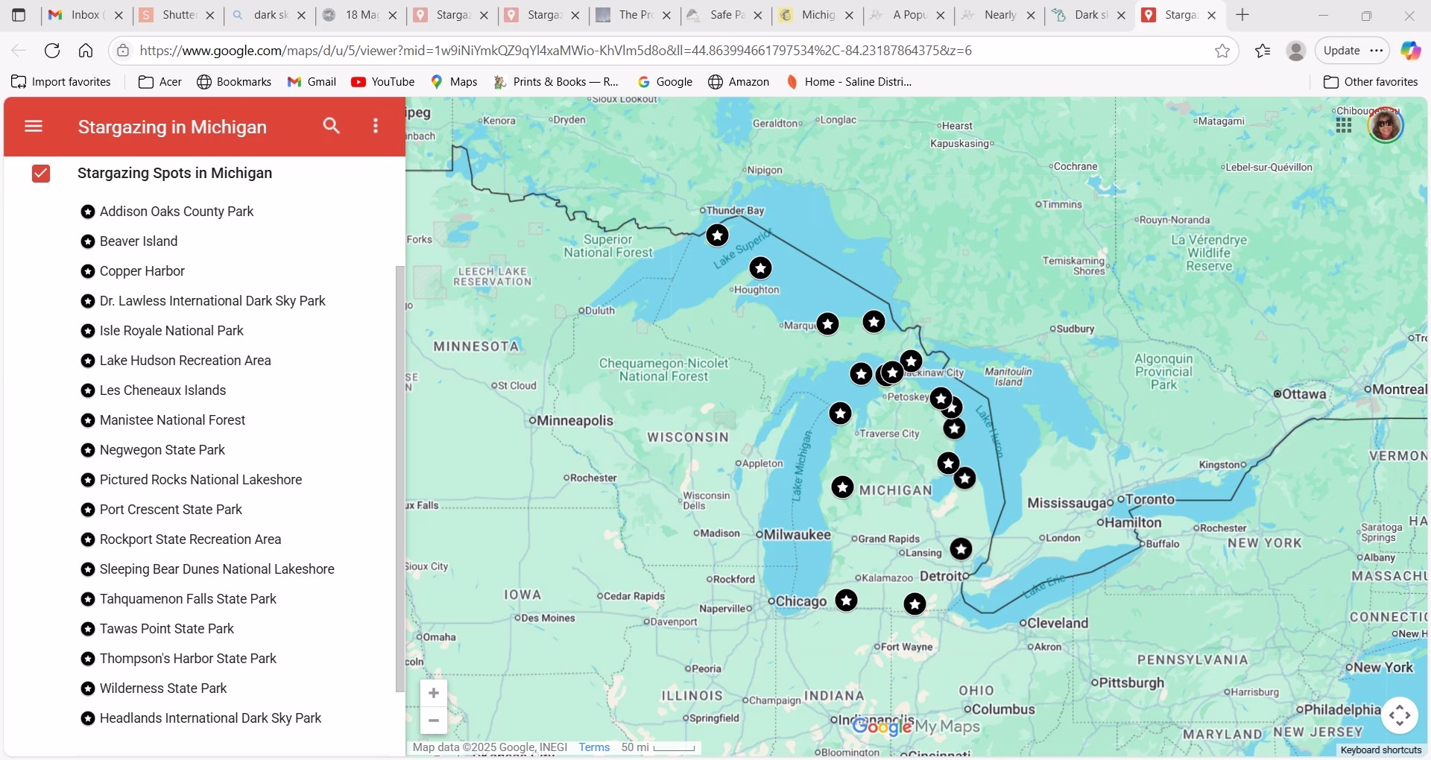Click Import favorites in bookmarks bar
1431x760 pixels.
pyautogui.click(x=61, y=82)
